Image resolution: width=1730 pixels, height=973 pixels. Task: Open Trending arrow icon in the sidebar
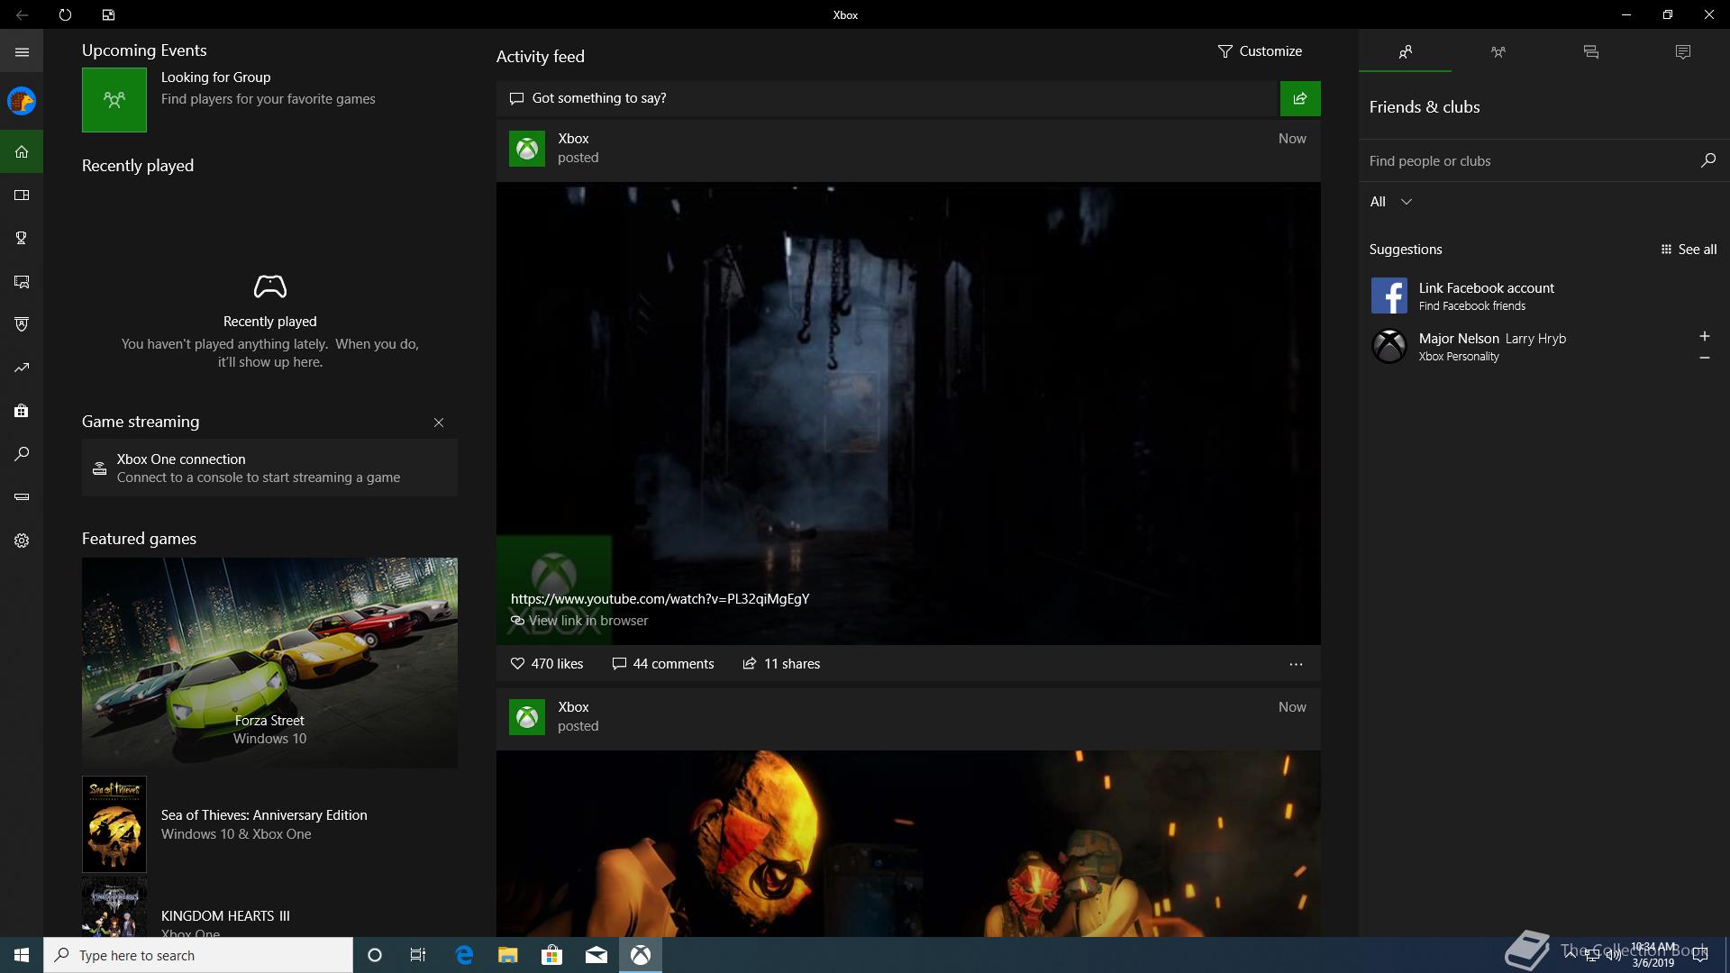pyautogui.click(x=22, y=368)
